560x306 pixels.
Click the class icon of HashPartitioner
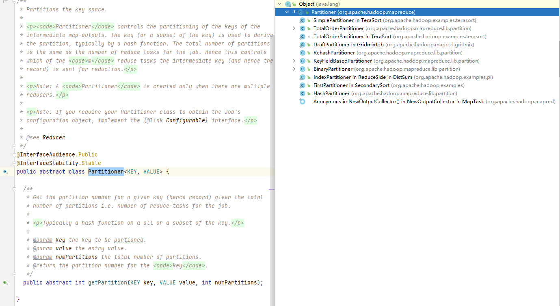[x=302, y=93]
